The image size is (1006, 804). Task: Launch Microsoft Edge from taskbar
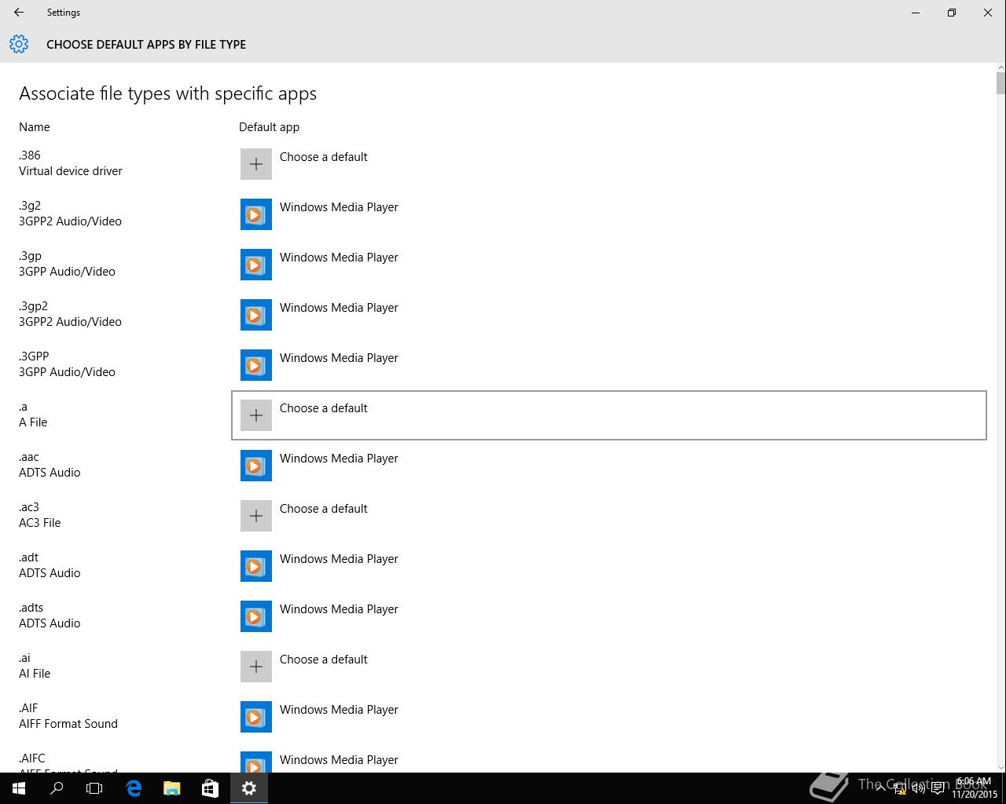point(134,788)
